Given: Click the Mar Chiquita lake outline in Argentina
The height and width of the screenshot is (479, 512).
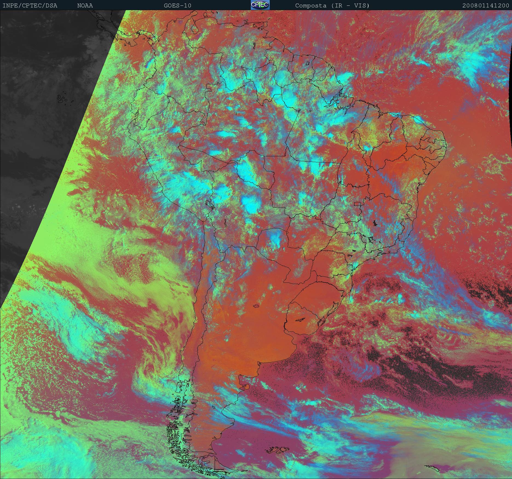Looking at the screenshot, I should tap(256, 306).
